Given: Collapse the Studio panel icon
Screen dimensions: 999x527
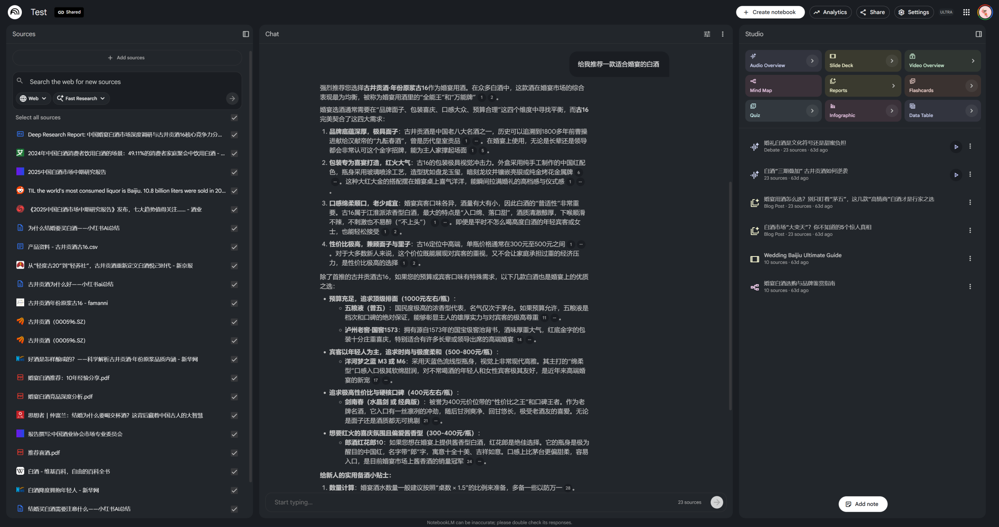Looking at the screenshot, I should pyautogui.click(x=978, y=34).
